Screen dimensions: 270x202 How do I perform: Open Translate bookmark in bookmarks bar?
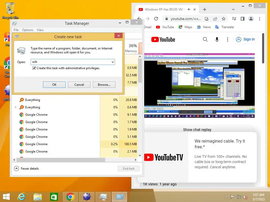(224, 27)
